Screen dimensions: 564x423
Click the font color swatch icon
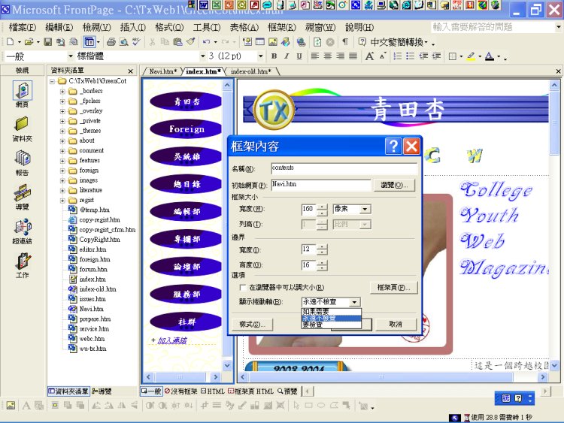coord(489,56)
